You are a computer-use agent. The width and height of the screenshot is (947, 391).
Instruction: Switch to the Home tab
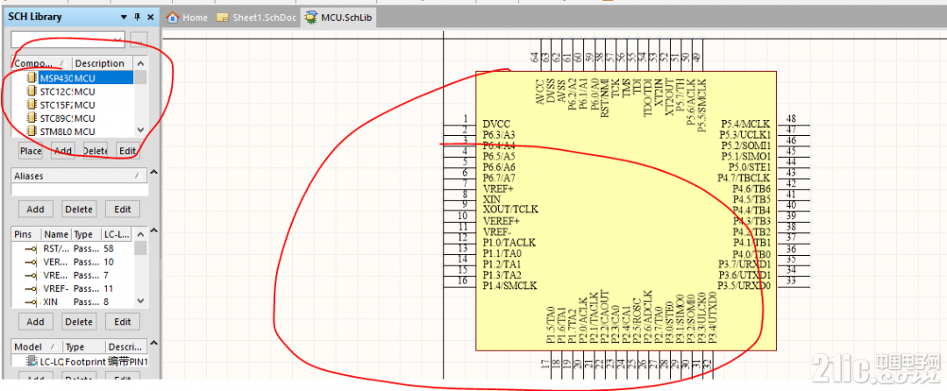(x=188, y=18)
